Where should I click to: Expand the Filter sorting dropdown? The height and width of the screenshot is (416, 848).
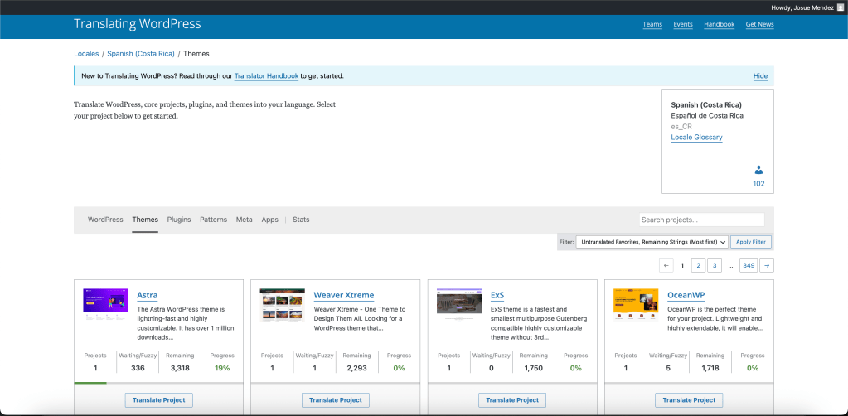click(652, 242)
